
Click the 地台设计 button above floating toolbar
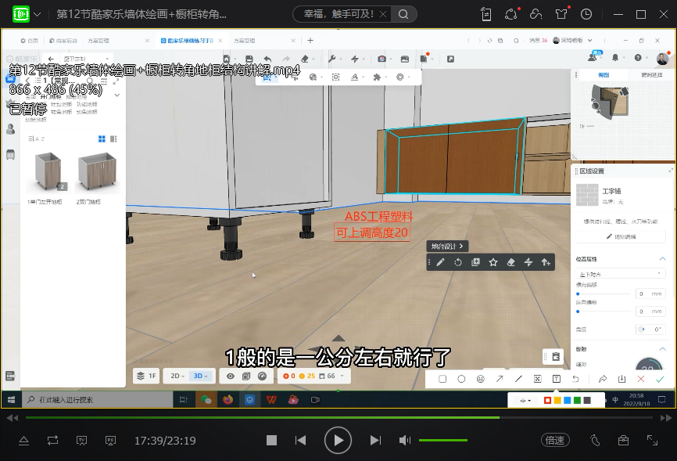click(447, 246)
